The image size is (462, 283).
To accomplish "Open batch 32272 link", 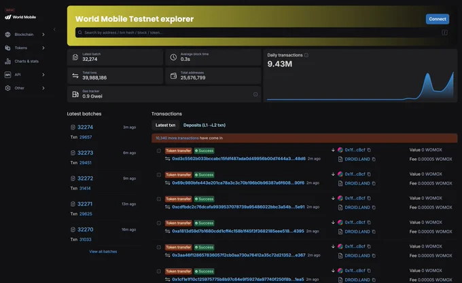I will point(85,178).
